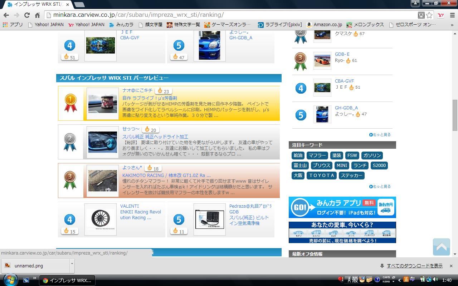Select the 富士山 keyword tag
The image size is (458, 286).
(300, 166)
